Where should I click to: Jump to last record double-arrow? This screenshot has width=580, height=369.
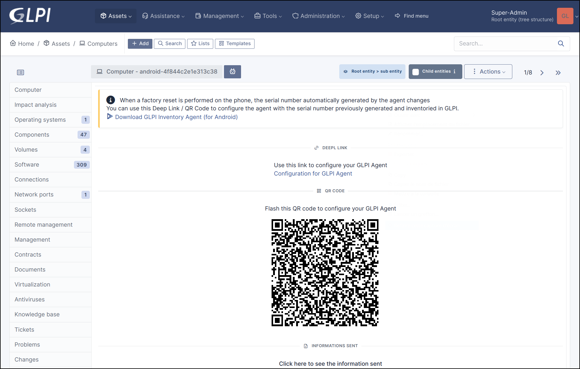(558, 73)
